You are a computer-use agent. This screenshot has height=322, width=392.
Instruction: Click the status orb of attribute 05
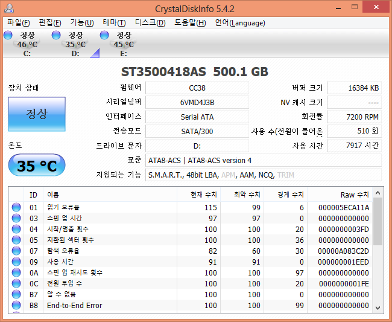[16, 240]
